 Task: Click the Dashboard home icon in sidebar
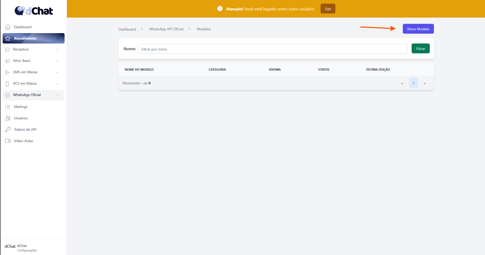(8, 27)
